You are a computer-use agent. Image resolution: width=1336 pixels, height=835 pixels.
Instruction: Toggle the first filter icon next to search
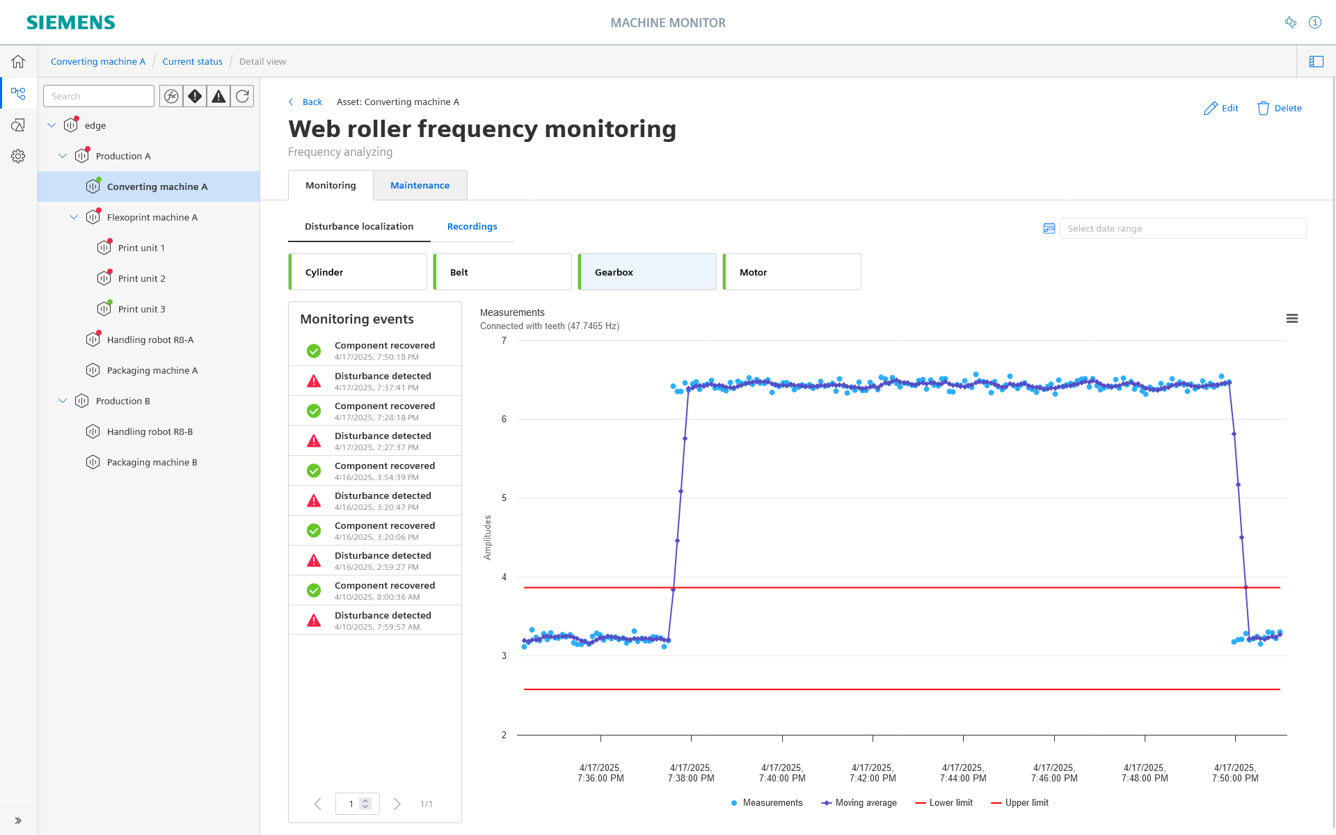[171, 96]
